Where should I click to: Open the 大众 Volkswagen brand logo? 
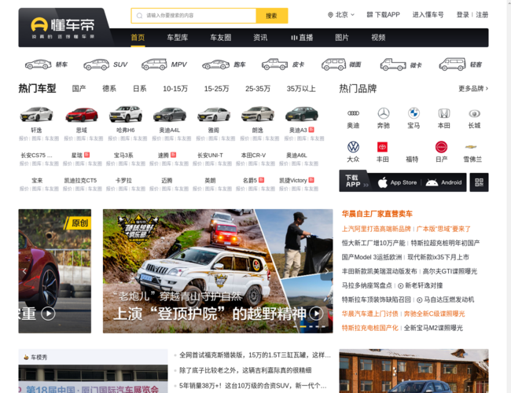click(353, 147)
